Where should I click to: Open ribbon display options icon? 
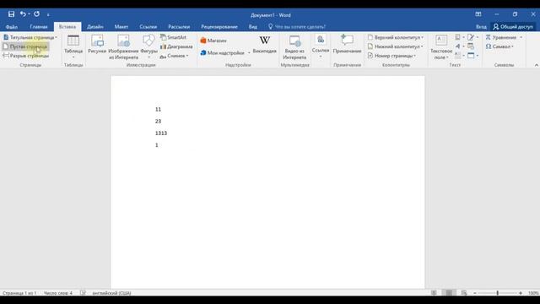[x=478, y=14]
